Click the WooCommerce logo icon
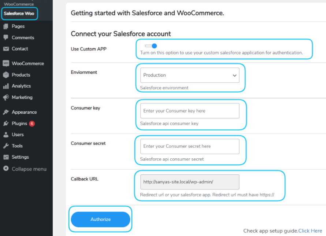 (6, 63)
